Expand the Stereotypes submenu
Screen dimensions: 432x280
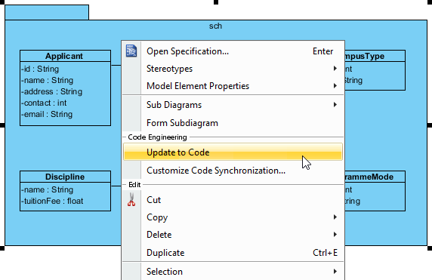coord(233,69)
